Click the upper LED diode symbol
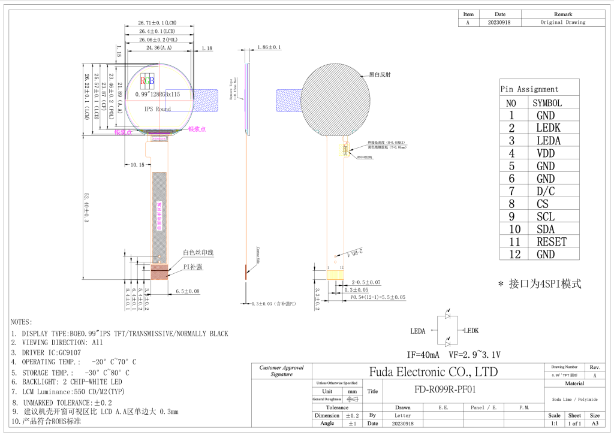The image size is (614, 435). [x=447, y=315]
